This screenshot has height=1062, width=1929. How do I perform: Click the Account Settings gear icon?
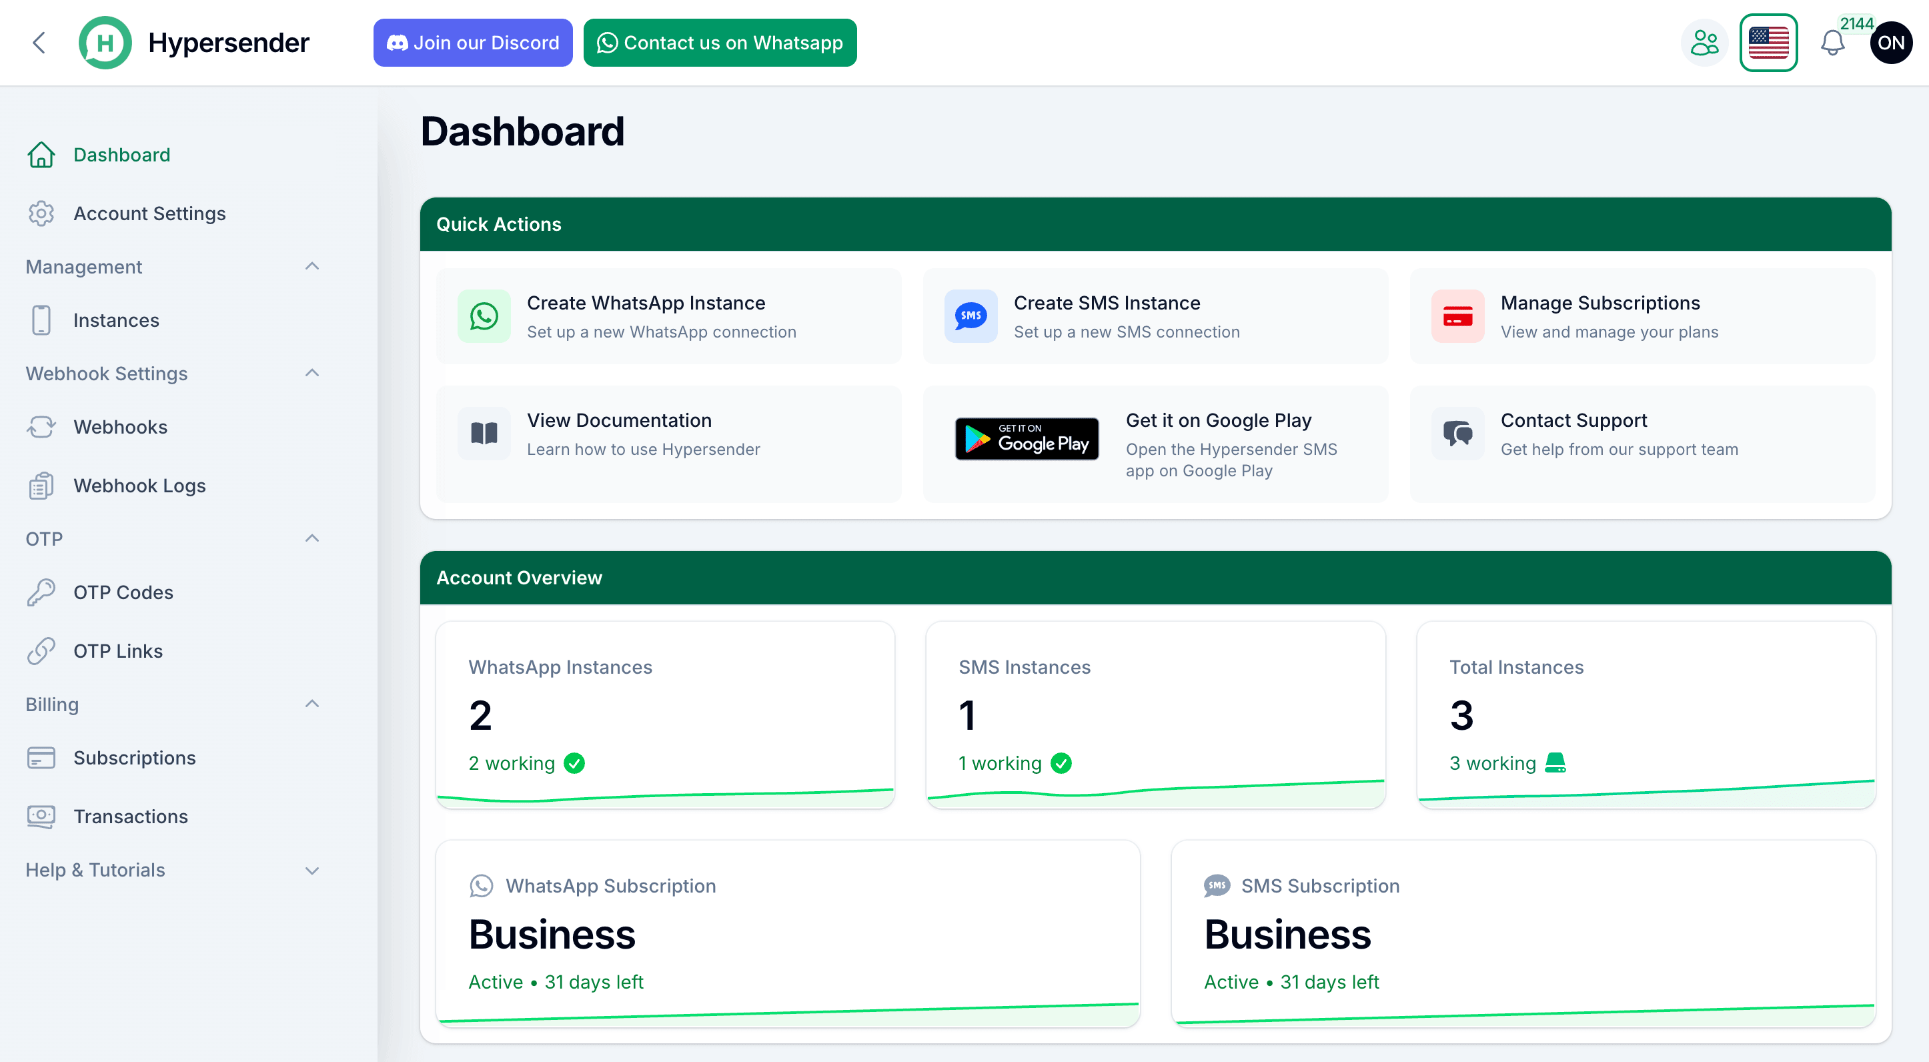pos(41,213)
